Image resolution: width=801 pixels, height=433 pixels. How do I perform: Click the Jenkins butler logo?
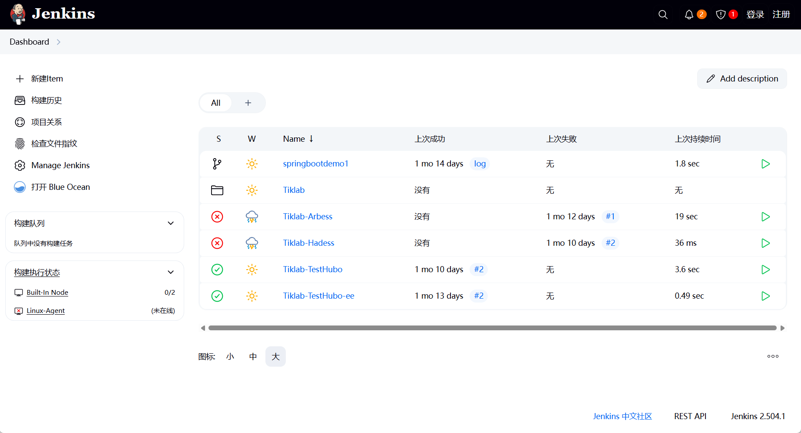(18, 14)
